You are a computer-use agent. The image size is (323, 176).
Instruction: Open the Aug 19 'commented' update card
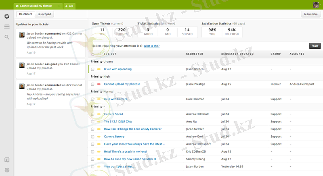tap(51, 43)
